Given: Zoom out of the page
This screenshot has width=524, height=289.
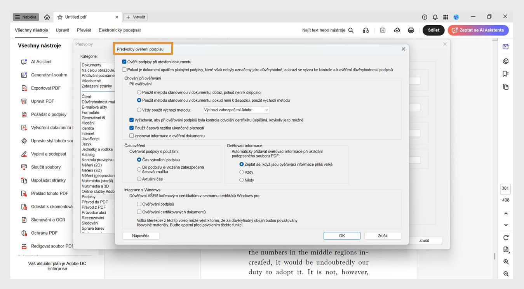Looking at the screenshot, I should (506, 274).
